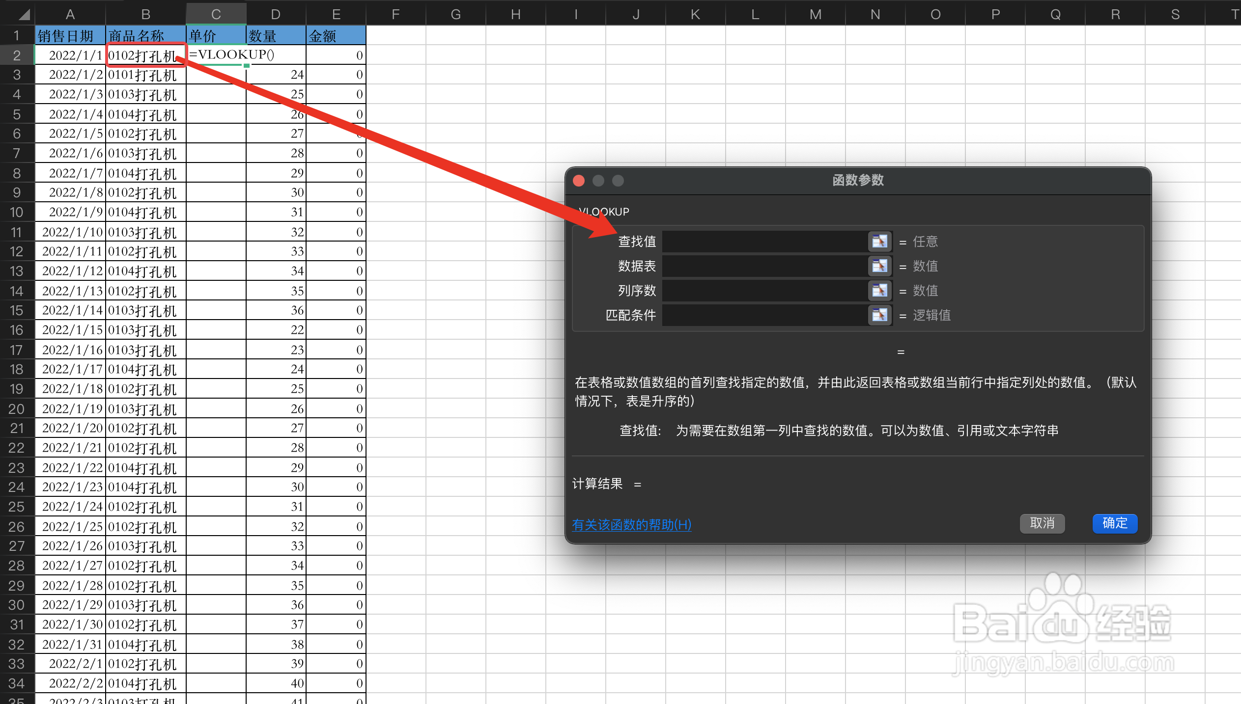The width and height of the screenshot is (1241, 704).
Task: Cancel the dialog with 取消 button
Action: (x=1042, y=523)
